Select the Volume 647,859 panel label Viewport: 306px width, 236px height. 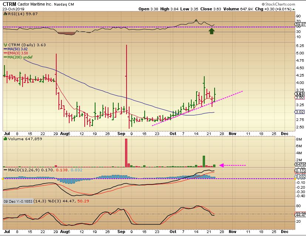(x=19, y=139)
